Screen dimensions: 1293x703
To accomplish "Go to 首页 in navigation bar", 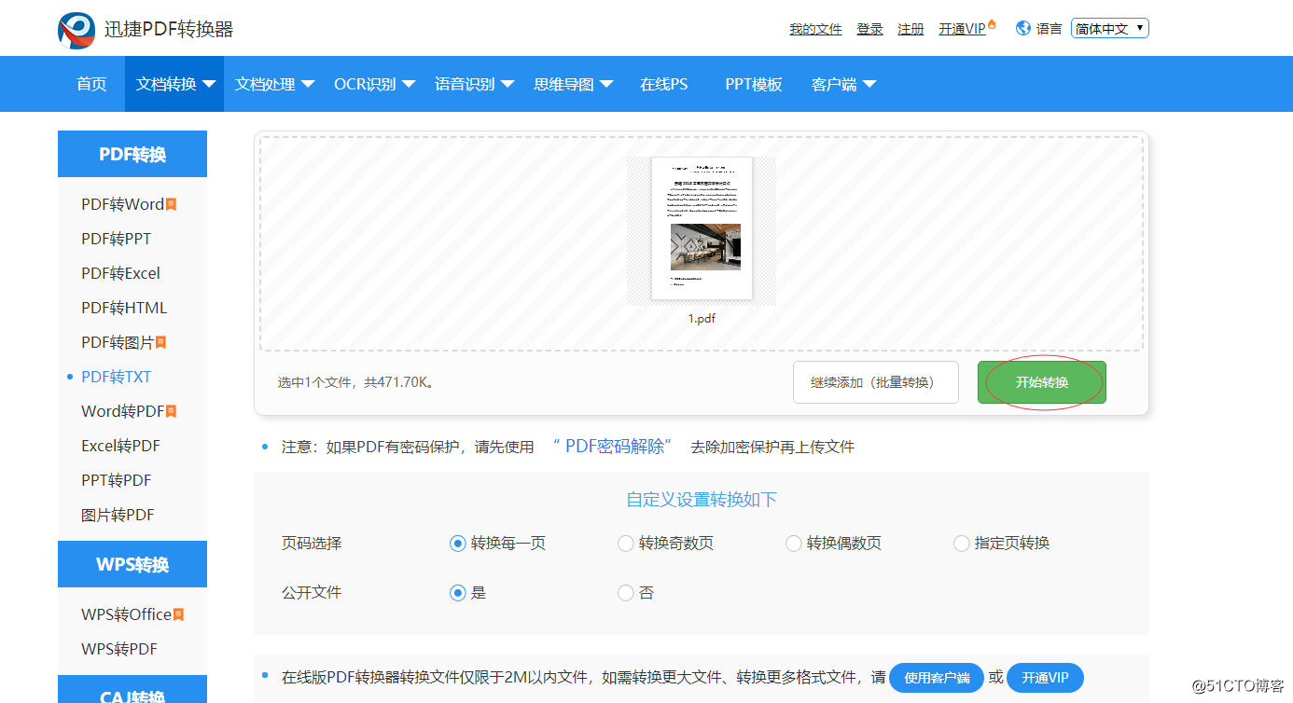I will click(x=91, y=84).
